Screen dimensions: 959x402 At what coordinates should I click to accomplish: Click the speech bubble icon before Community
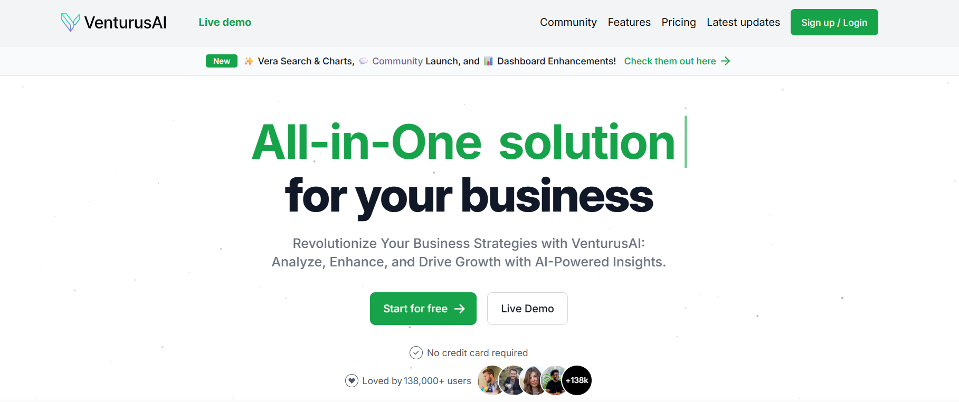(363, 61)
